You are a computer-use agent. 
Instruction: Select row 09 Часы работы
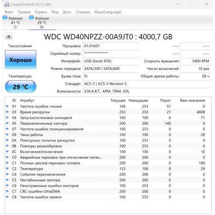tap(106, 135)
